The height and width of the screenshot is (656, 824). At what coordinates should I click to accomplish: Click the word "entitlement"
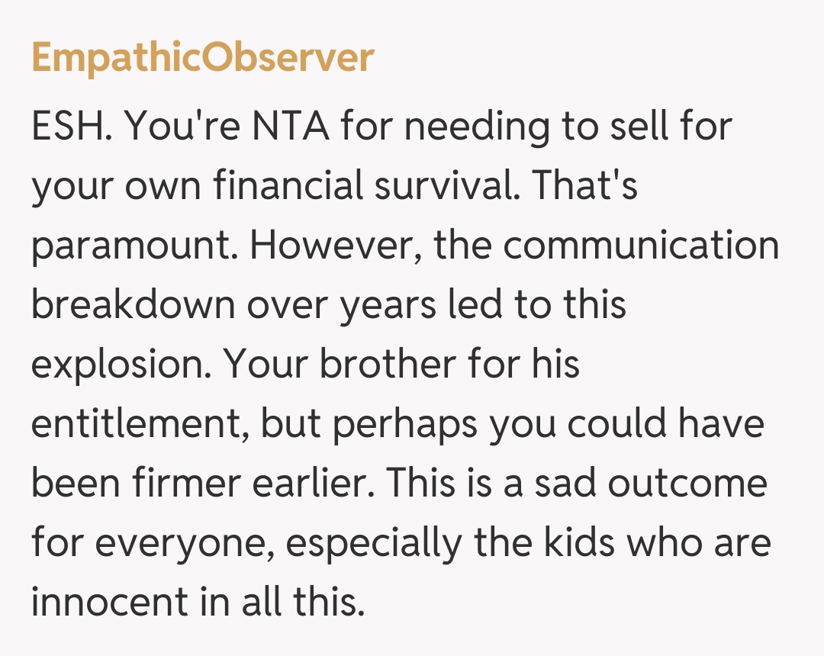pyautogui.click(x=138, y=424)
